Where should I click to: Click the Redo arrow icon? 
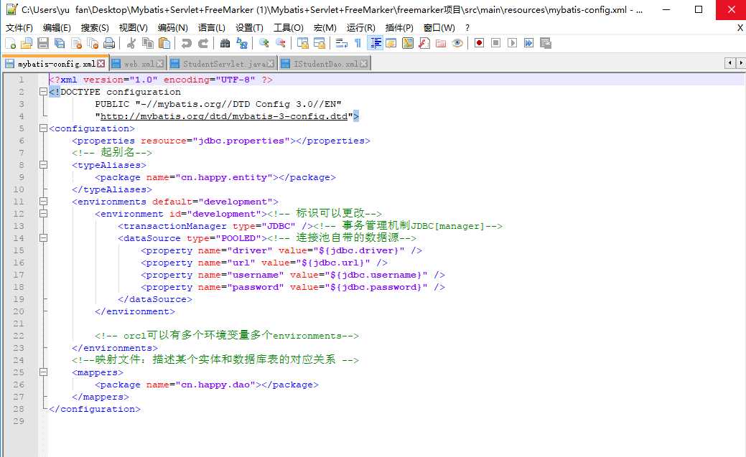(203, 43)
